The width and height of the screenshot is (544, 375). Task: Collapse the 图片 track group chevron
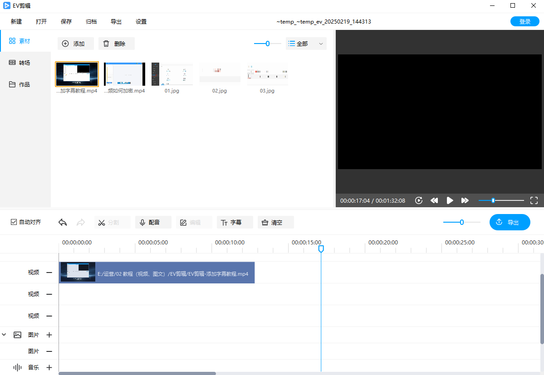(x=4, y=335)
